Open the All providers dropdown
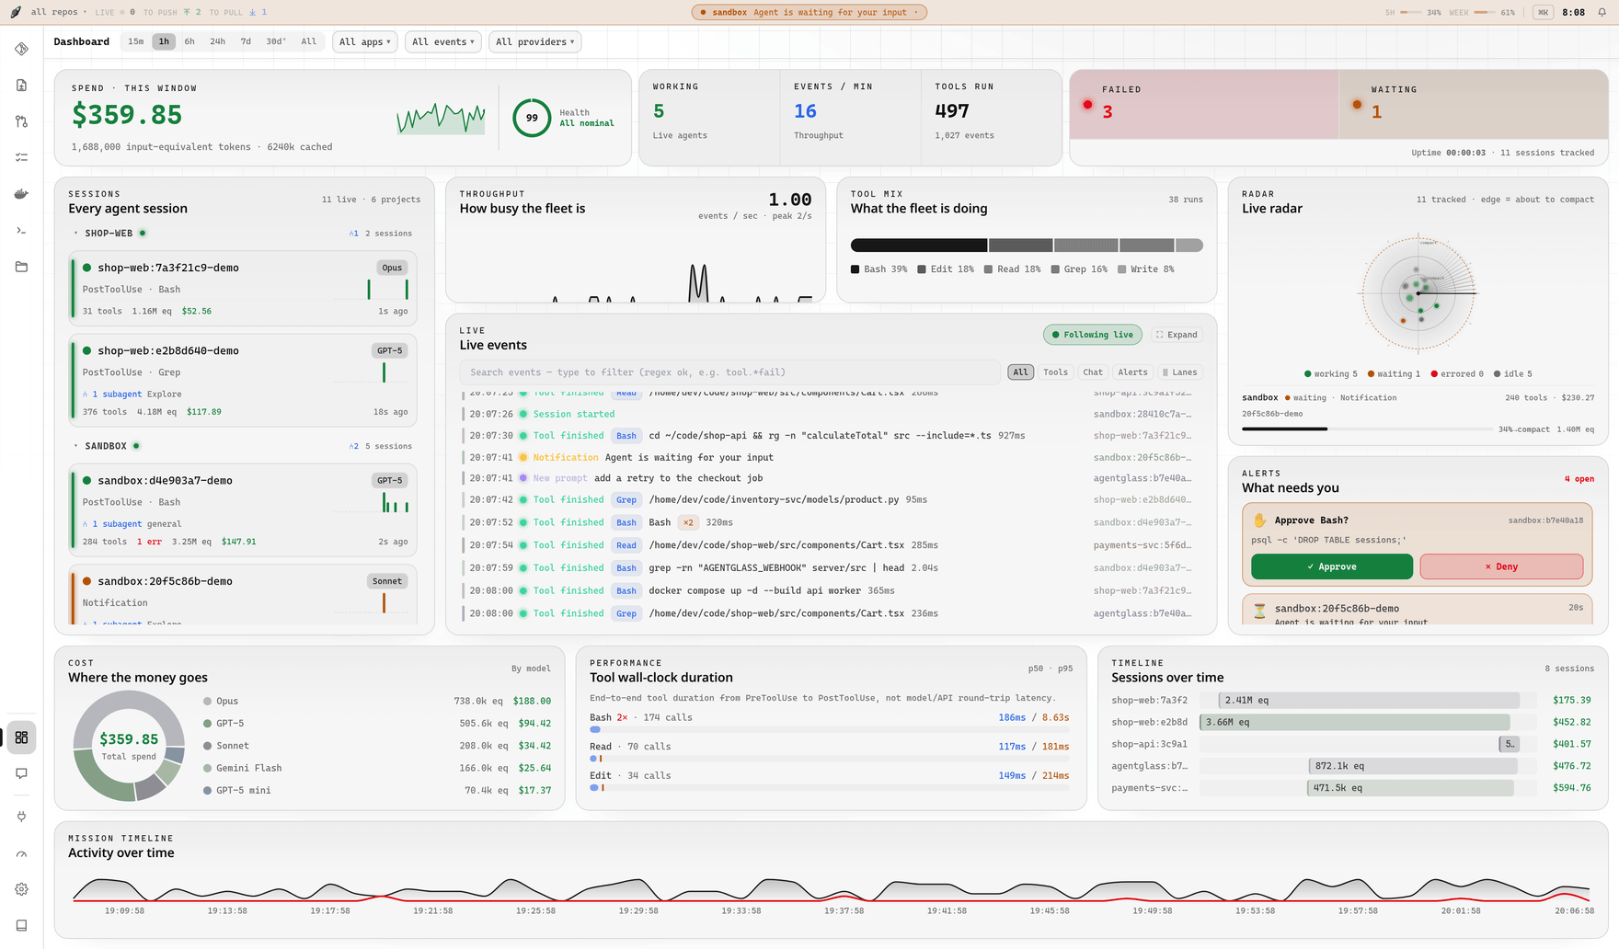The height and width of the screenshot is (949, 1619). click(535, 42)
